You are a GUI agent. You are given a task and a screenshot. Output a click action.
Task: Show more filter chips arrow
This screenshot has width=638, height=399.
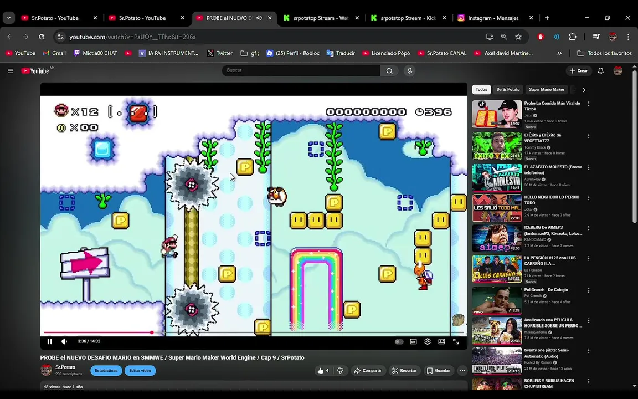(584, 90)
